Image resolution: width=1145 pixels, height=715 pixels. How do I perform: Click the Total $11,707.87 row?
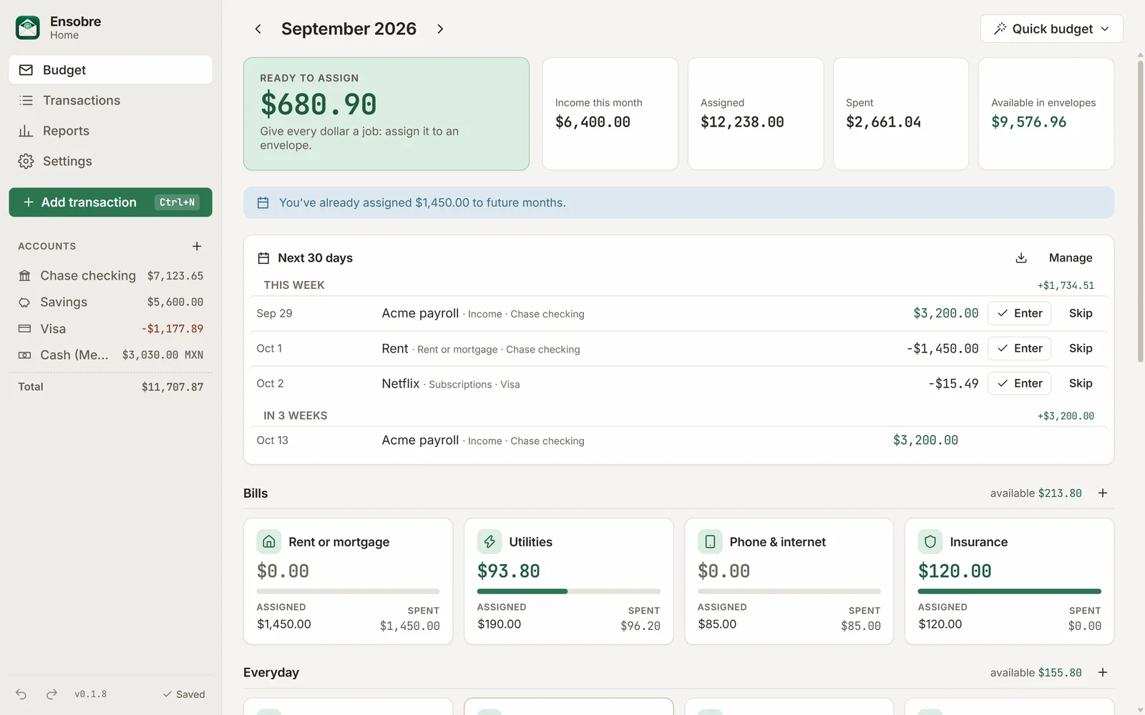[x=110, y=387]
